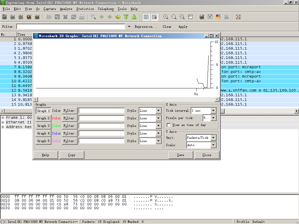Switch on Graph 4
299x224 pixels.
tap(44, 134)
